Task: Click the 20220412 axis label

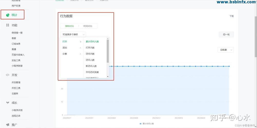Action: (156, 118)
